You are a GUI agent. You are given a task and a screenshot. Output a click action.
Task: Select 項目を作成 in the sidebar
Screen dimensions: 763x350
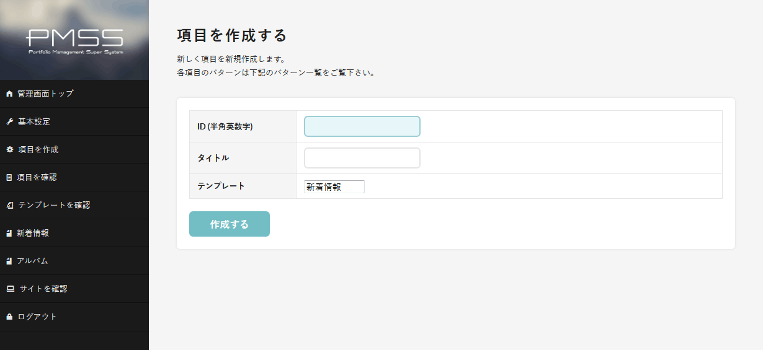74,149
